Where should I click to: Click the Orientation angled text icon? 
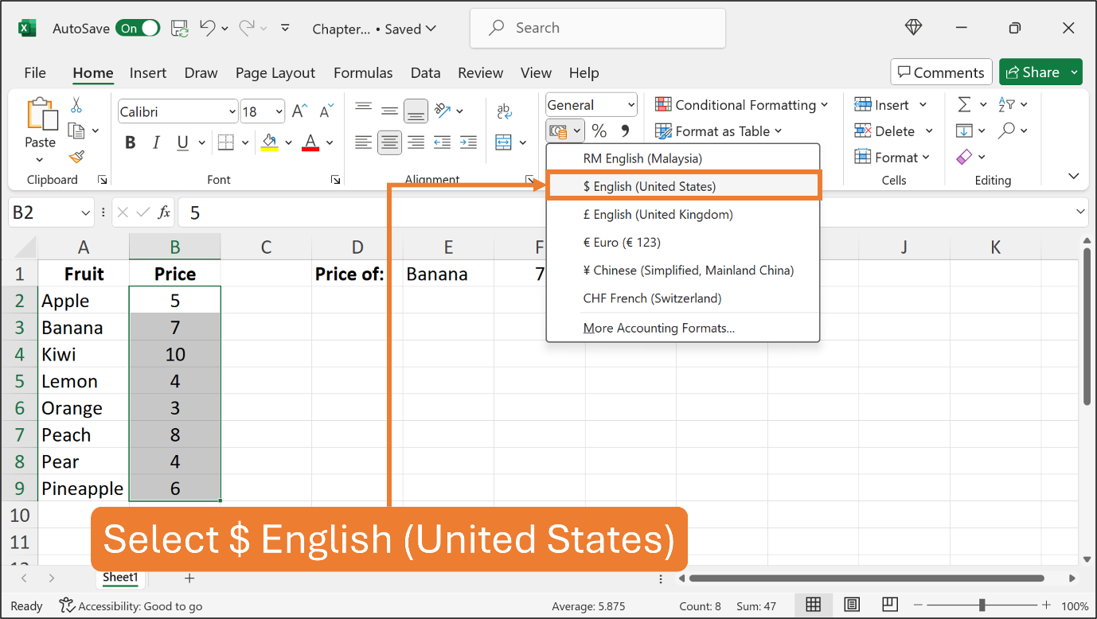pyautogui.click(x=443, y=111)
